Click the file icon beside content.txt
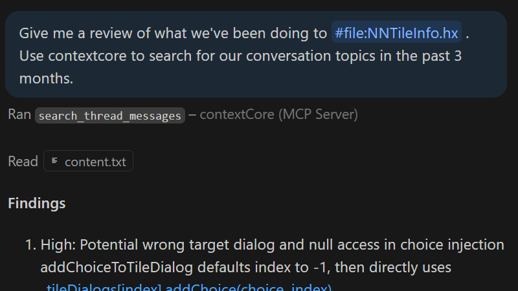The image size is (518, 291). tap(54, 162)
